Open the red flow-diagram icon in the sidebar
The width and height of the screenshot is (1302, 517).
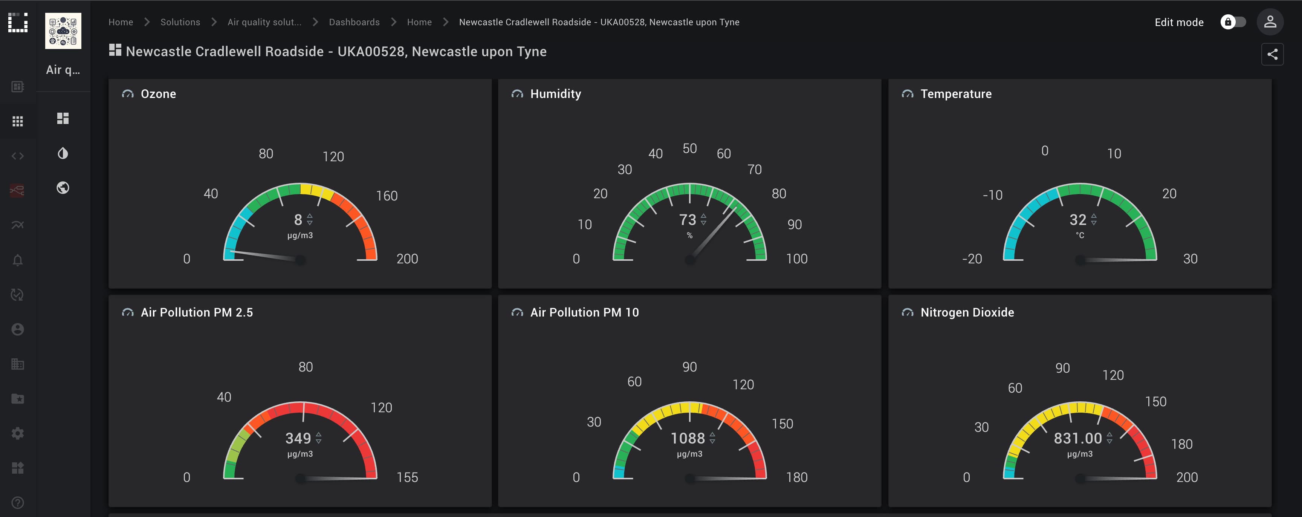tap(18, 191)
